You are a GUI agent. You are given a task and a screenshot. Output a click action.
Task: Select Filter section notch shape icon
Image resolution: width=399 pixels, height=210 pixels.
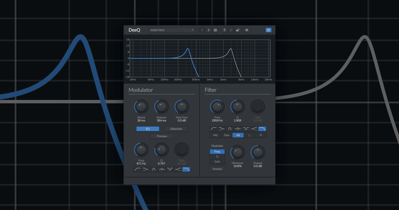(246, 129)
